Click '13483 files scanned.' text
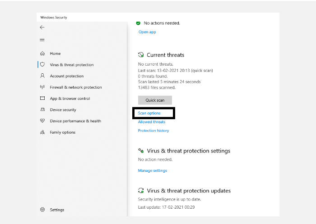 coord(157,88)
